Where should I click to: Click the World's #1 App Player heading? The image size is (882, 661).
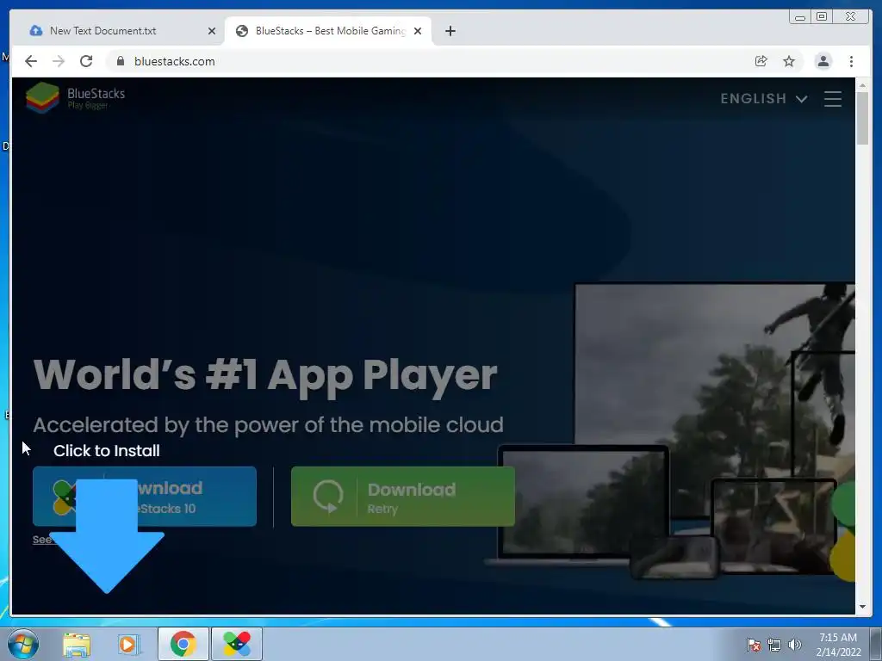coord(265,375)
